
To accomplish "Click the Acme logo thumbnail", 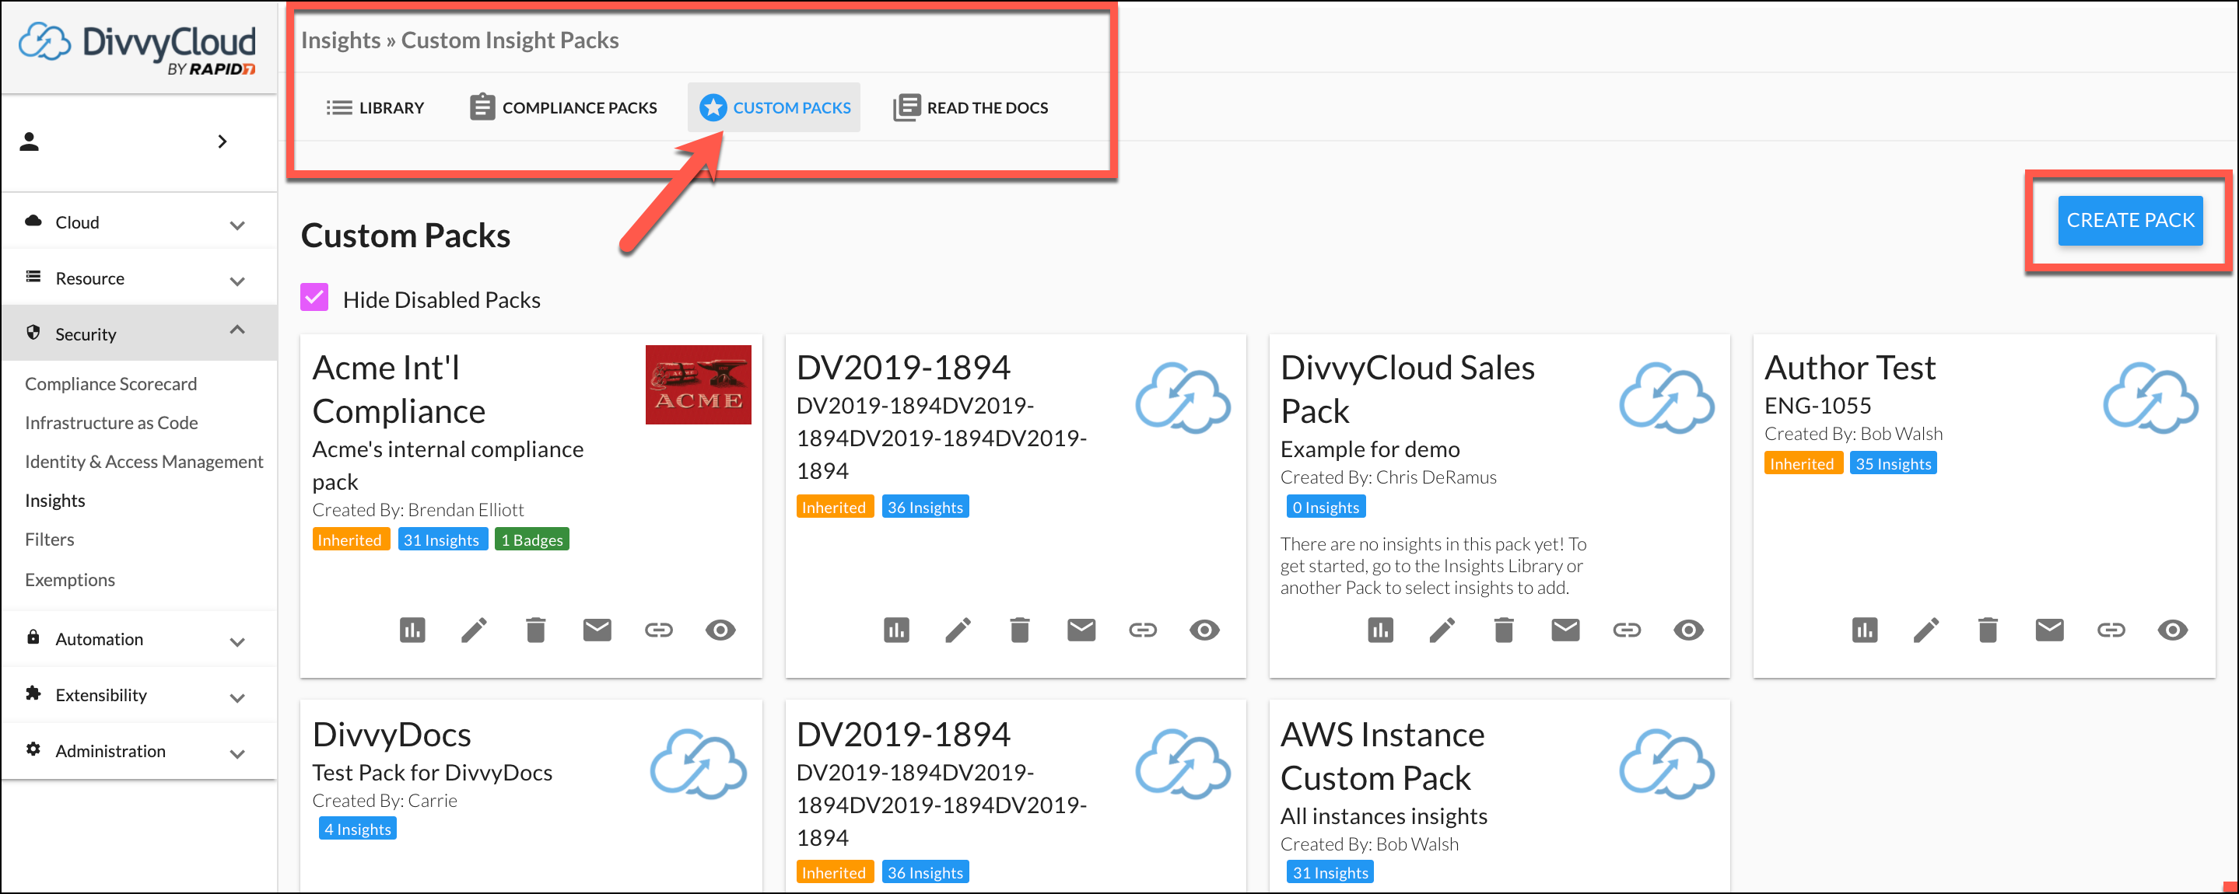I will click(x=698, y=385).
